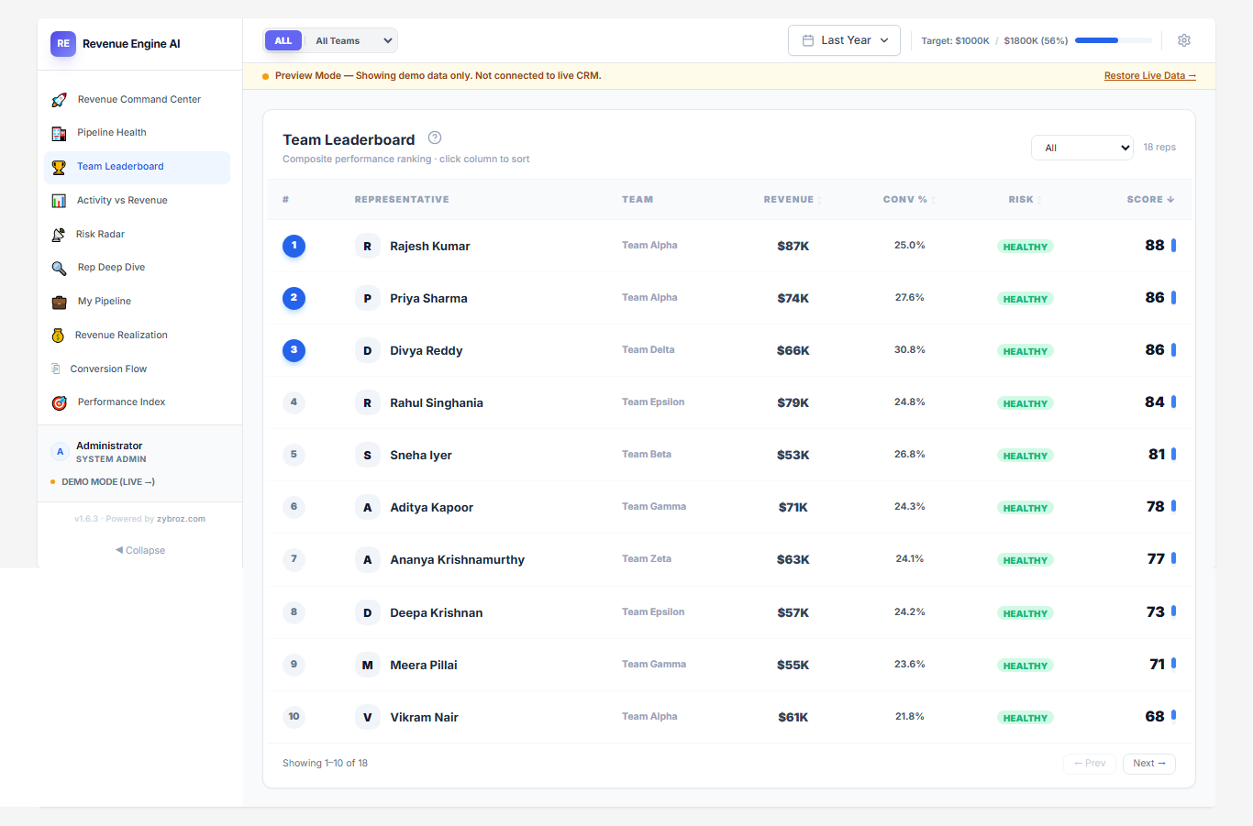Go to the next leaderboard page
The height and width of the screenshot is (826, 1253).
(1148, 763)
